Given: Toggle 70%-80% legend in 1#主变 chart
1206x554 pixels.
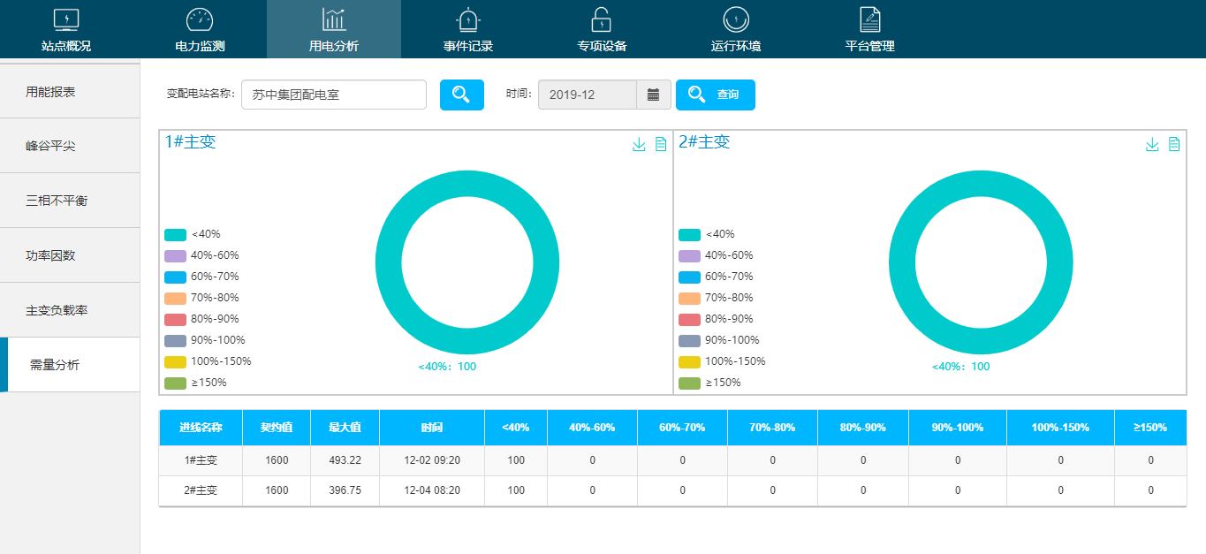Looking at the screenshot, I should click(x=201, y=299).
